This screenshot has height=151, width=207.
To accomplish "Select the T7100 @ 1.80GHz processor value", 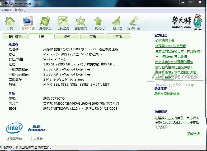I will pyautogui.click(x=81, y=49).
